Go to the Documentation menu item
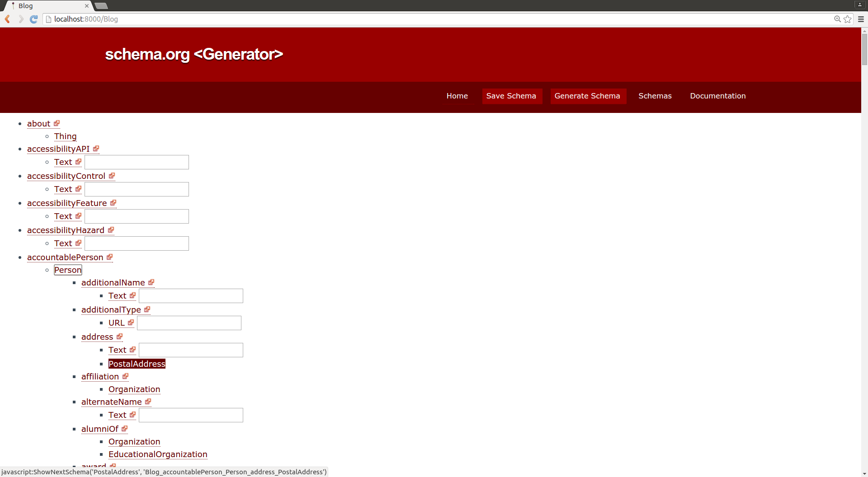Screen dimensions: 868x477 point(717,96)
